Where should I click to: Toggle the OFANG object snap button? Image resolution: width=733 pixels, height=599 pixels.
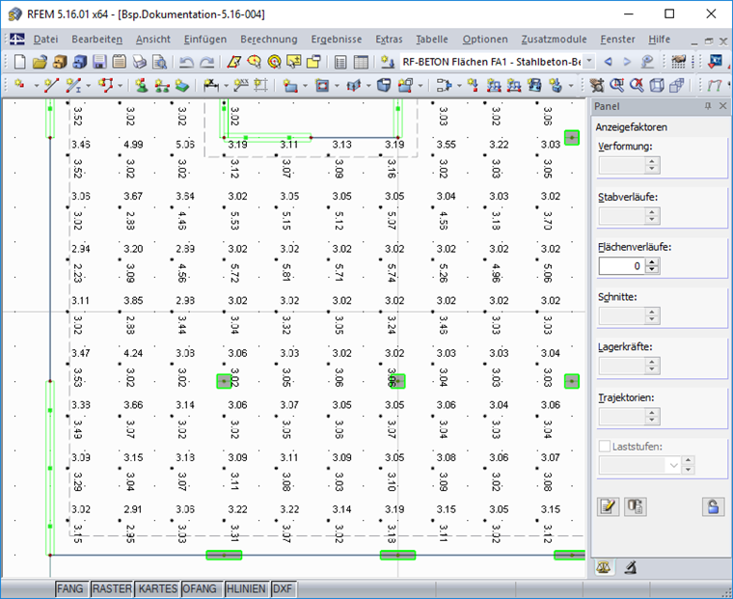[x=200, y=588]
